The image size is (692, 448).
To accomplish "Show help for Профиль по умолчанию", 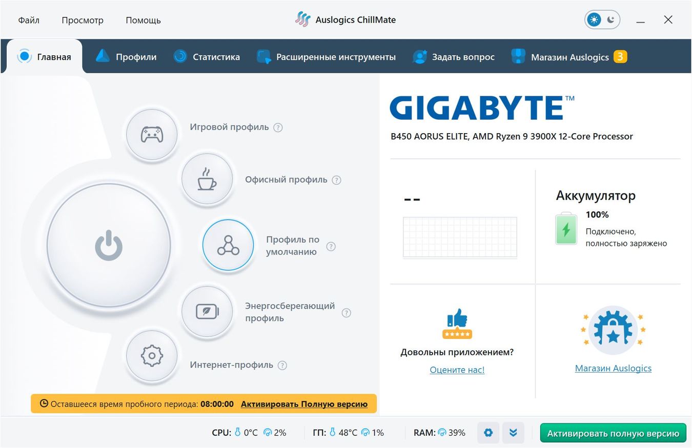I will click(331, 246).
